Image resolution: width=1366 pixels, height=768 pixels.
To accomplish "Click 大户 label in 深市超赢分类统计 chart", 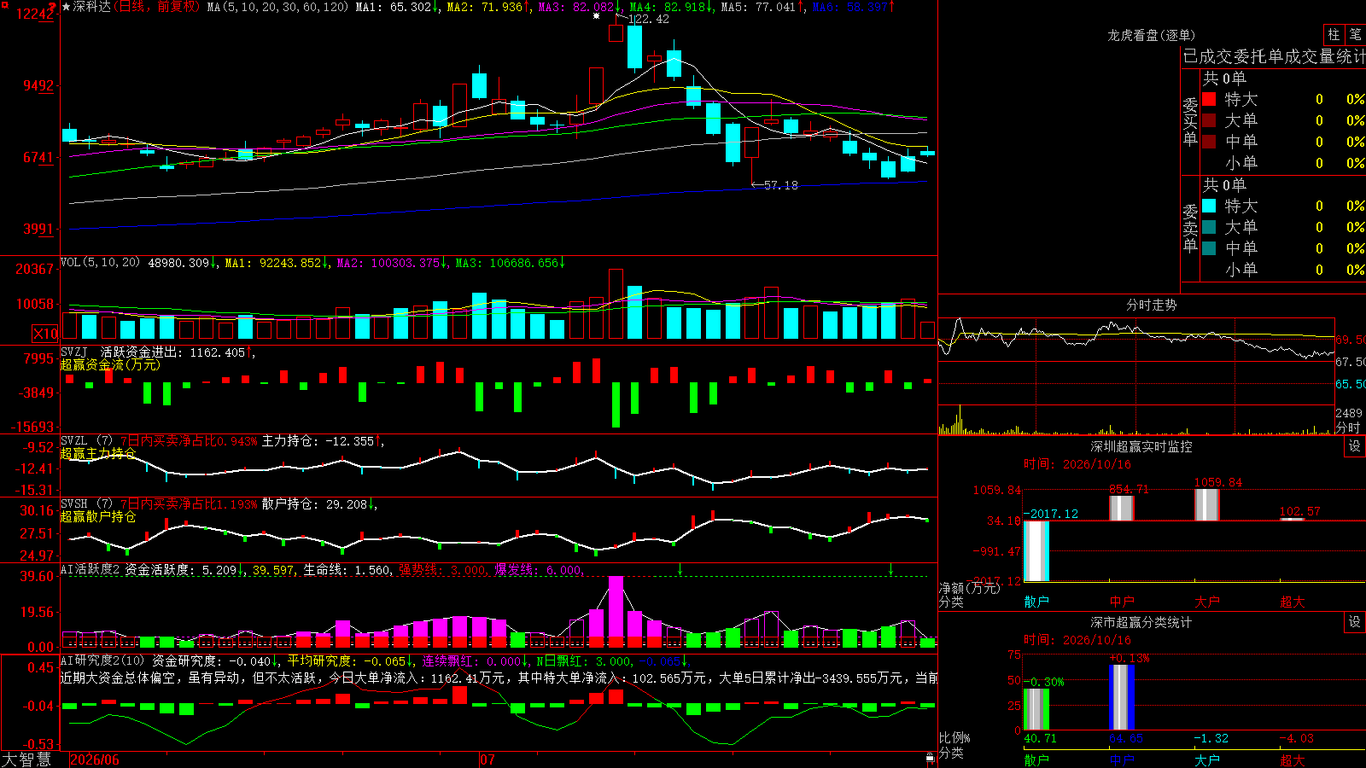I will [x=1207, y=759].
